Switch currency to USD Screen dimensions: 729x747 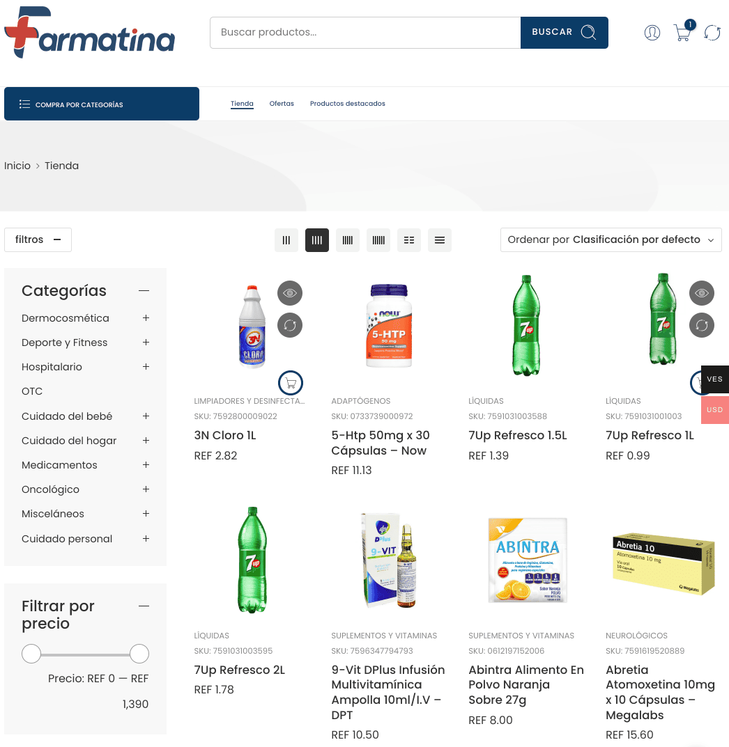714,410
